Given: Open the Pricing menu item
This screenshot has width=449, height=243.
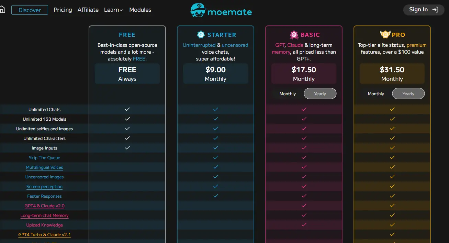Looking at the screenshot, I should [x=63, y=10].
